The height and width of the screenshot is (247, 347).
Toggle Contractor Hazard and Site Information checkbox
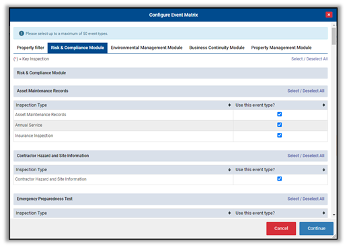pyautogui.click(x=279, y=179)
